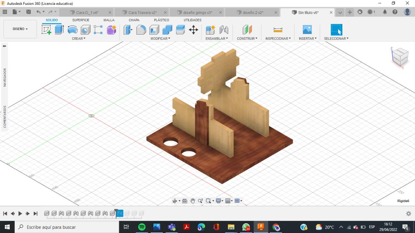Click the user profile avatar

[x=407, y=12]
